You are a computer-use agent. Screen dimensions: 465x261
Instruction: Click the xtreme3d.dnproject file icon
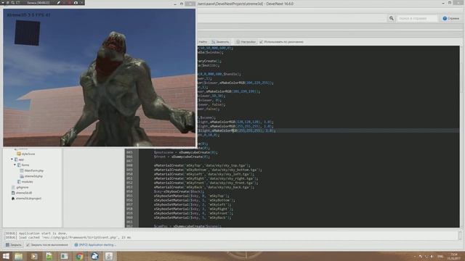click(13, 199)
